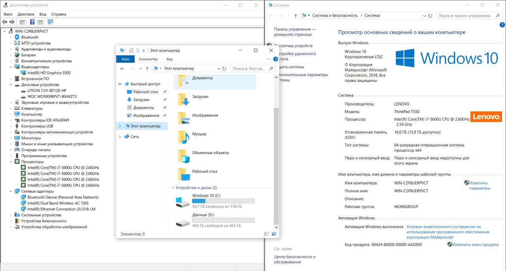Click the Изменить ключ продукта link
Viewport: 506px width, 271px height.
pyautogui.click(x=475, y=245)
